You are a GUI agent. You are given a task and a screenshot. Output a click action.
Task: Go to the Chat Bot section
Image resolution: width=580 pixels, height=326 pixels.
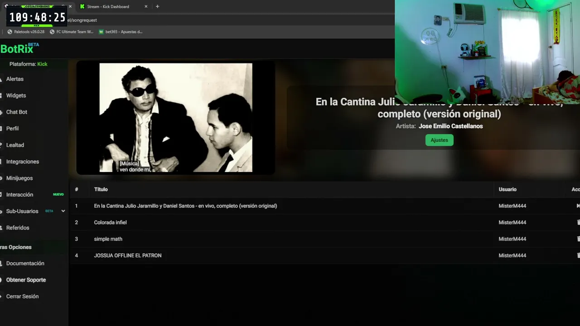(17, 112)
